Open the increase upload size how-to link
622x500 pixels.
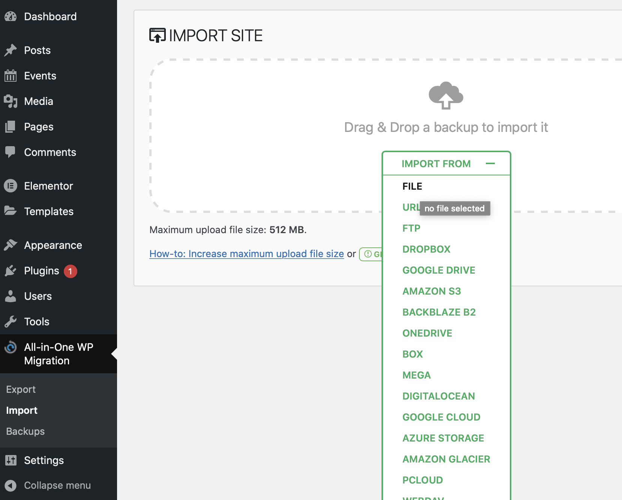246,254
